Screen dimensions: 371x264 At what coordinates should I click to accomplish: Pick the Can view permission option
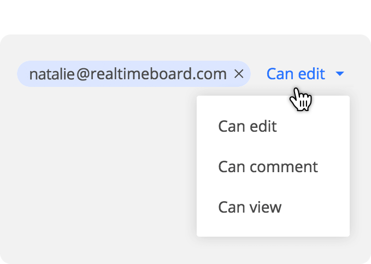pyautogui.click(x=250, y=207)
